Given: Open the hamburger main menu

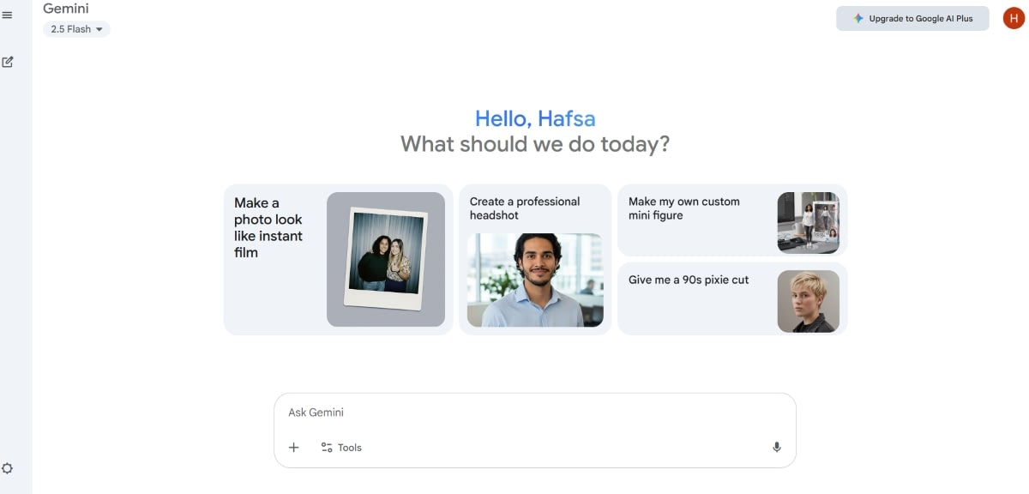Looking at the screenshot, I should tap(8, 15).
